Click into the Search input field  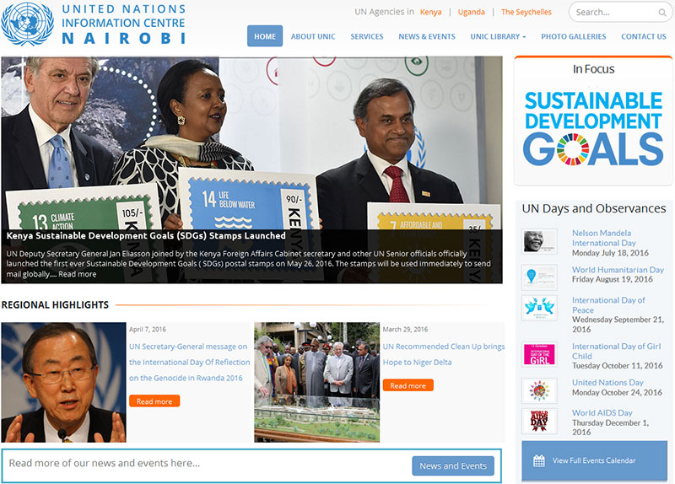[612, 13]
